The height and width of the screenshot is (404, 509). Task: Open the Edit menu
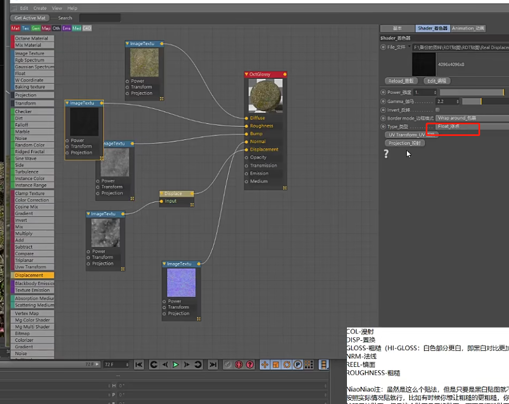tap(24, 8)
